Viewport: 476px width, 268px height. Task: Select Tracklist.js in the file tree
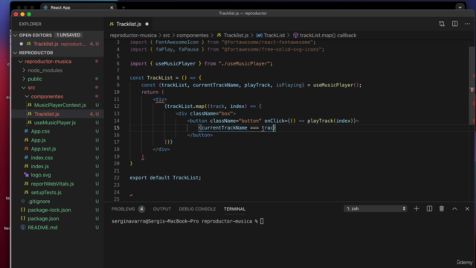click(47, 114)
